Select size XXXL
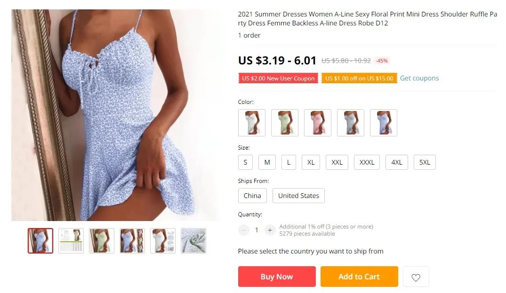Image resolution: width=506 pixels, height=293 pixels. pos(367,162)
